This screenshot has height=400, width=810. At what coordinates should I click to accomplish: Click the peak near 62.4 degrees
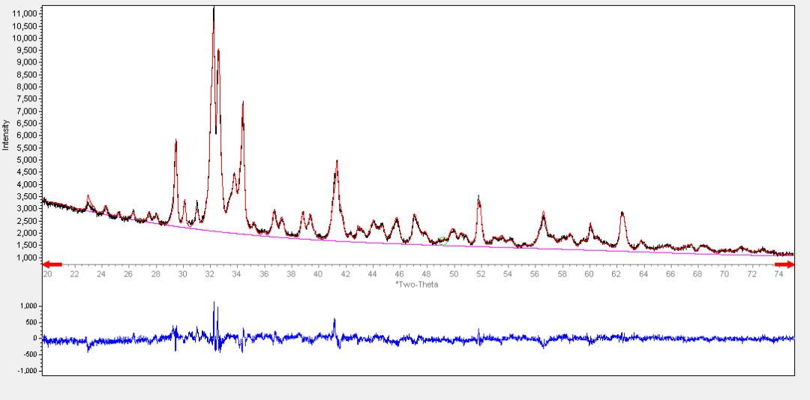pos(622,213)
